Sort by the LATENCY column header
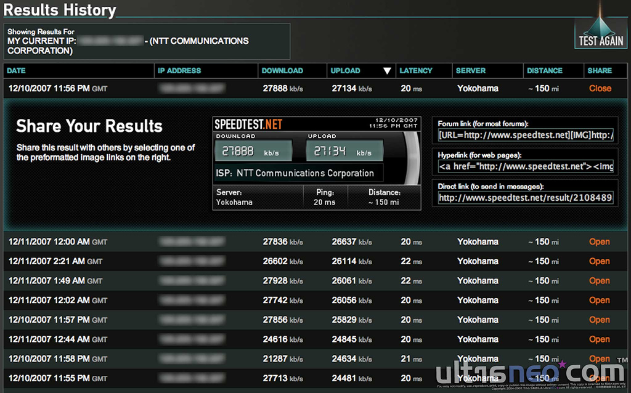Screen dimensions: 631x393 tap(416, 71)
